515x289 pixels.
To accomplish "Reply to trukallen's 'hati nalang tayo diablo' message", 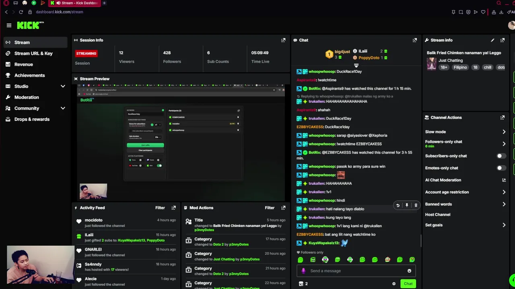I will 398,206.
